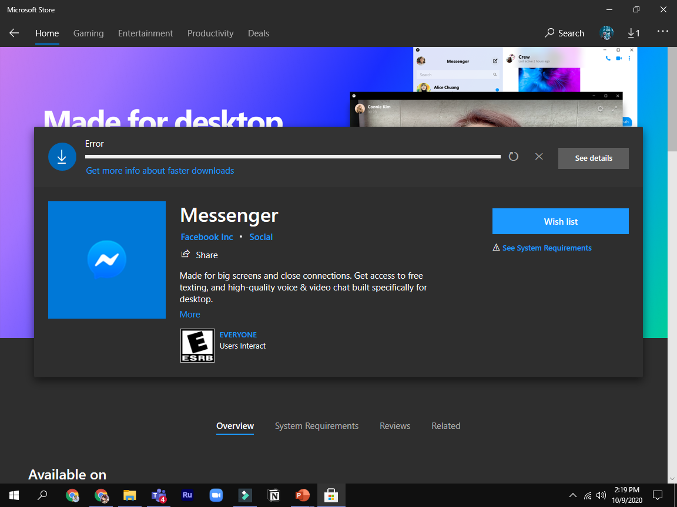Add Messenger to the Wish list
This screenshot has width=677, height=507.
[x=561, y=221]
